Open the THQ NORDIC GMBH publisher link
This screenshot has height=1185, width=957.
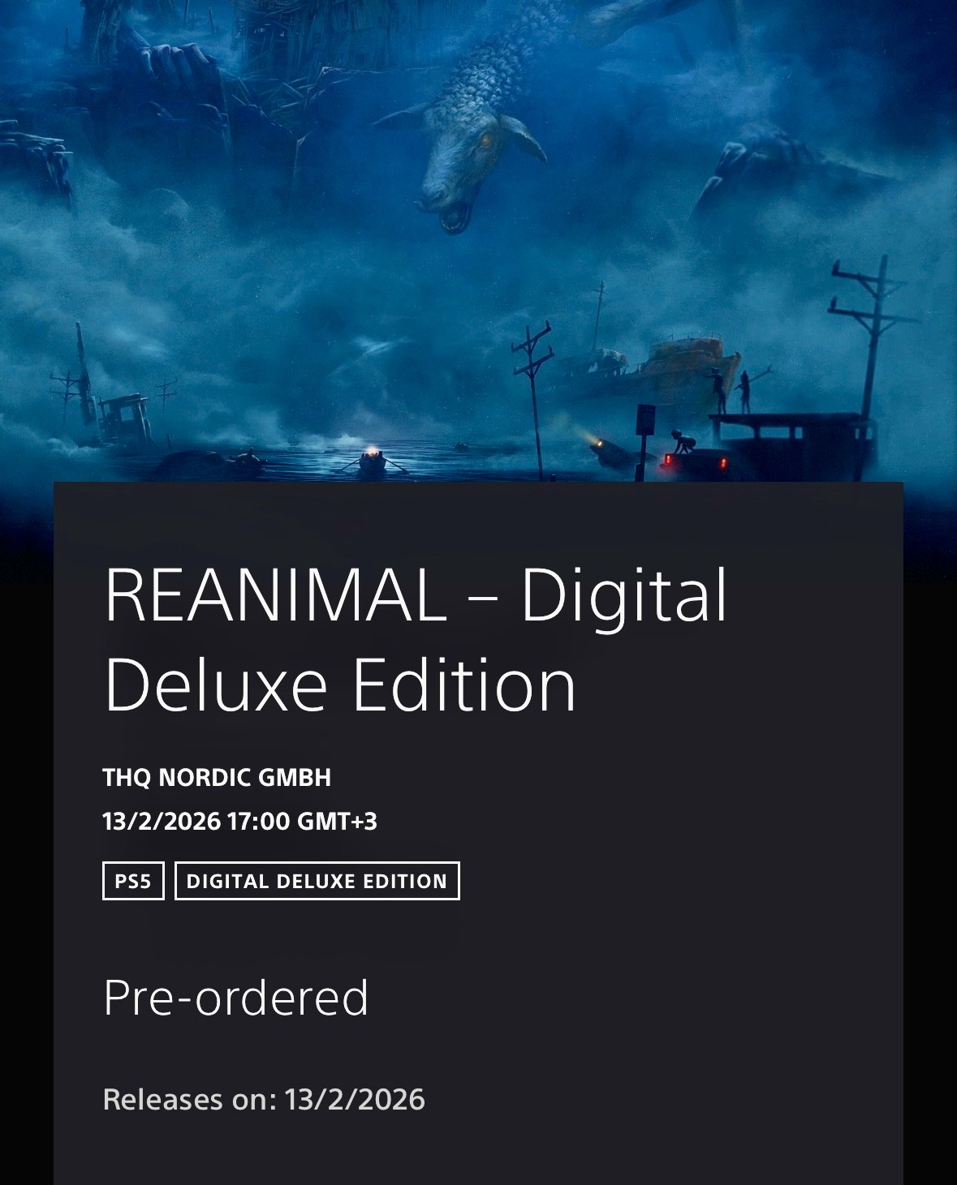tap(217, 777)
